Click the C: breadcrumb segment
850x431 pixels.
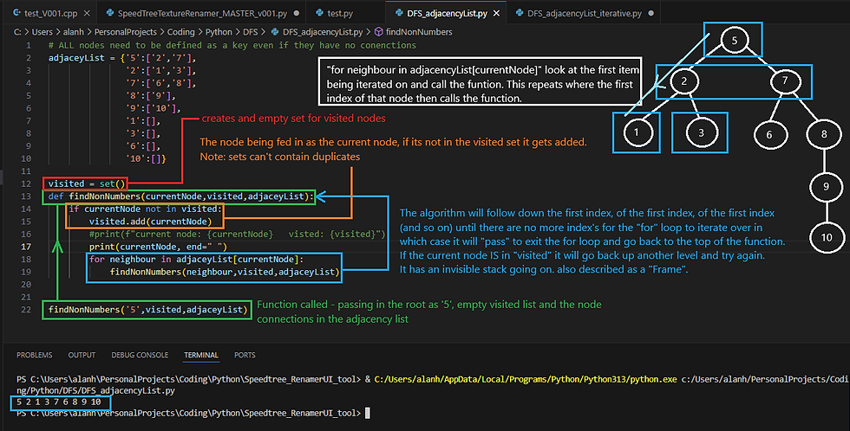tap(17, 32)
